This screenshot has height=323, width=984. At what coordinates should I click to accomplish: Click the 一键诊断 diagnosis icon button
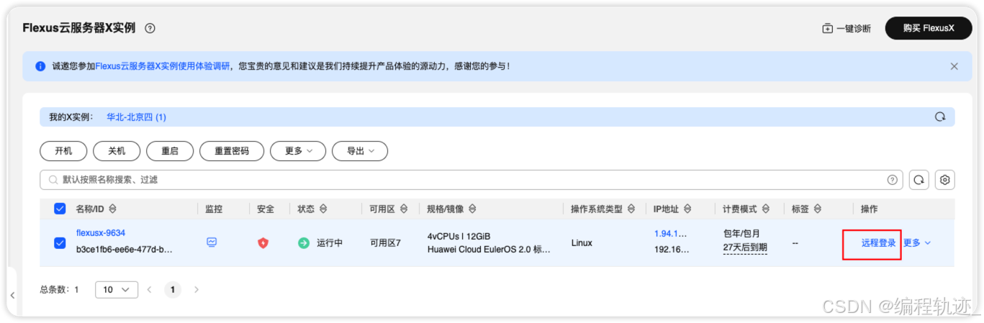point(847,29)
